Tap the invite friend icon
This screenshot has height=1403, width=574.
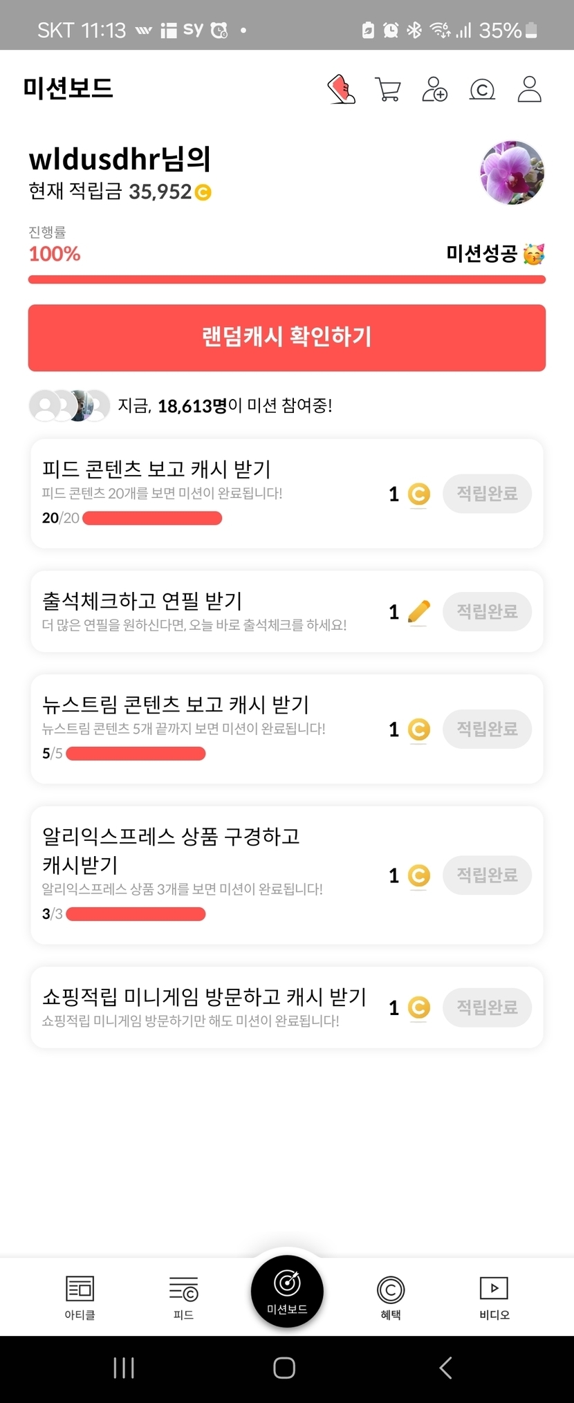coord(434,89)
